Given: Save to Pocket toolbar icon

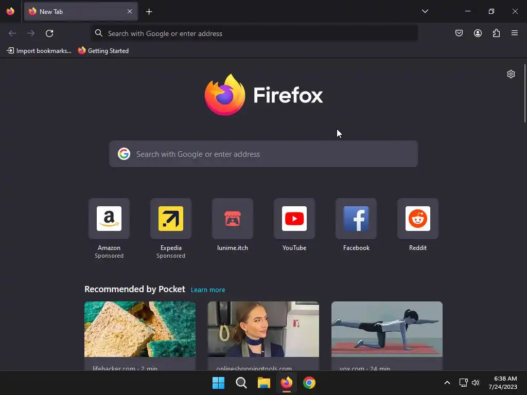Looking at the screenshot, I should 459,33.
